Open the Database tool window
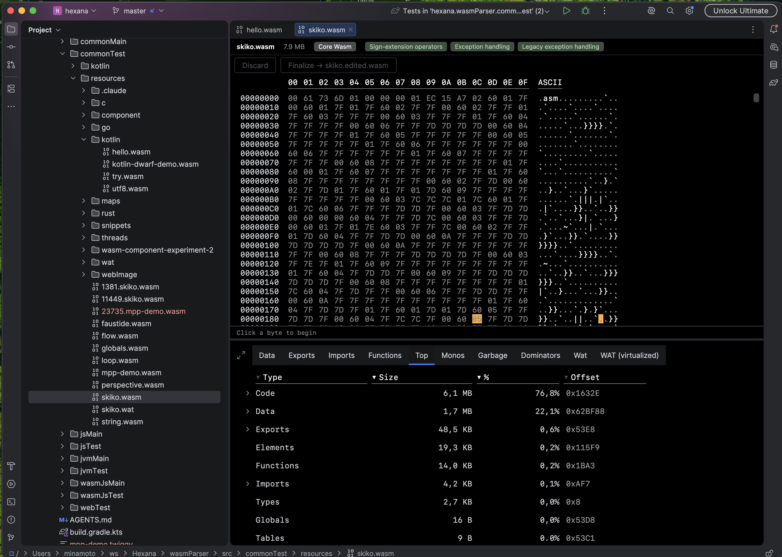Image resolution: width=782 pixels, height=557 pixels. point(773,64)
